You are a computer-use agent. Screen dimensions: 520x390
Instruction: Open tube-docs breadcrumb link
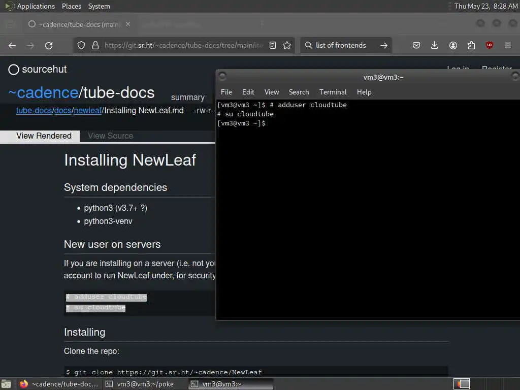tap(34, 110)
